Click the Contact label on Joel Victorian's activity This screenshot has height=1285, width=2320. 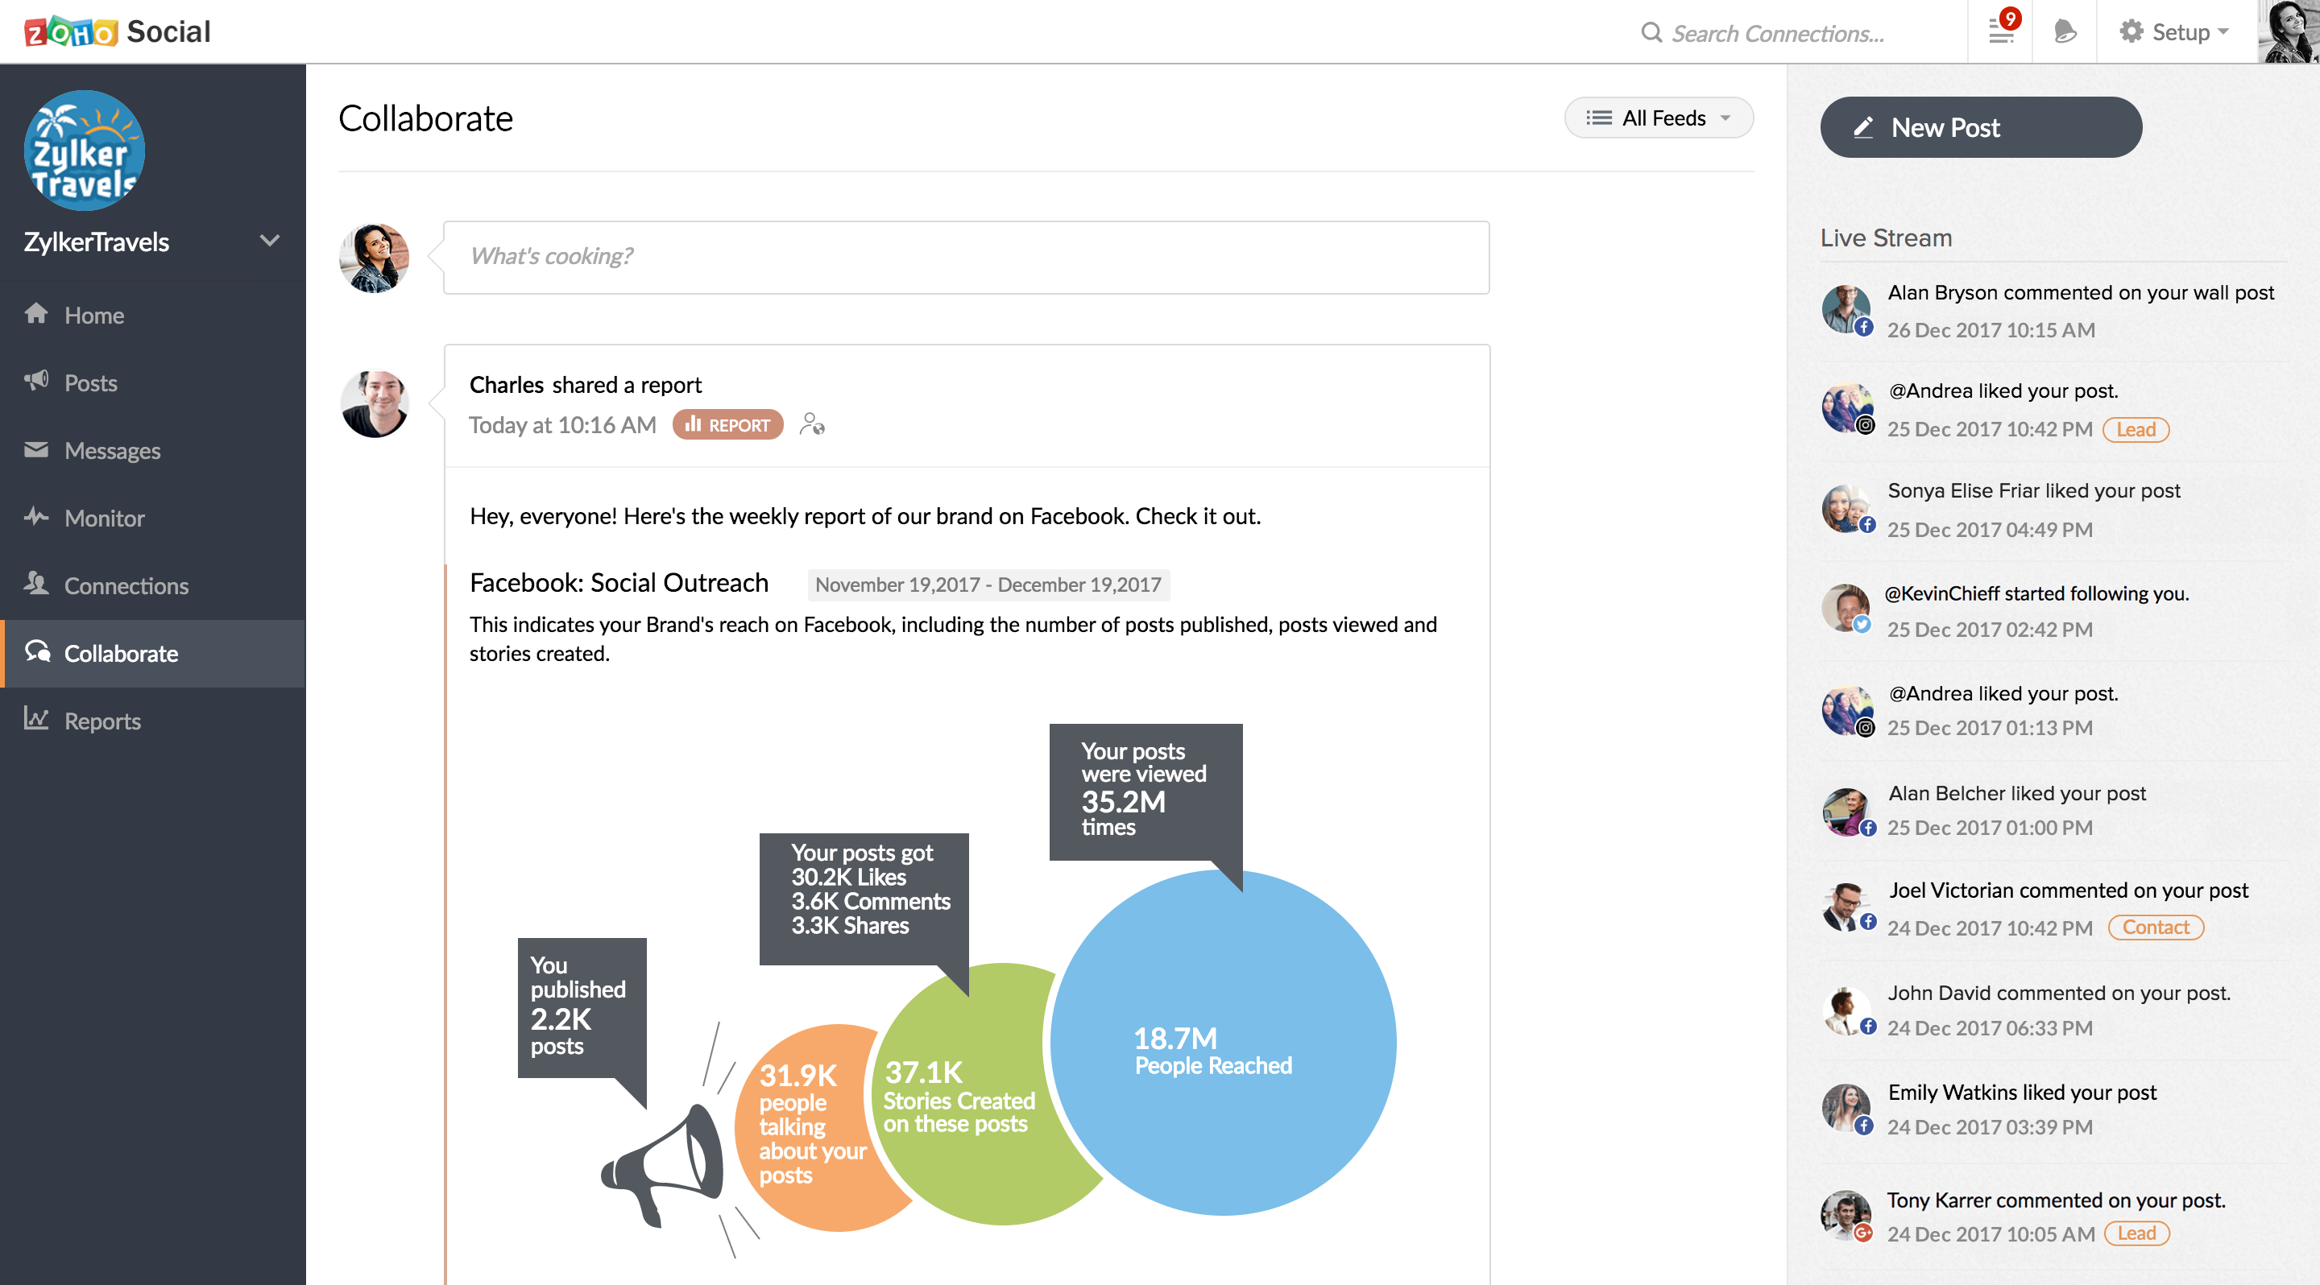tap(2155, 927)
